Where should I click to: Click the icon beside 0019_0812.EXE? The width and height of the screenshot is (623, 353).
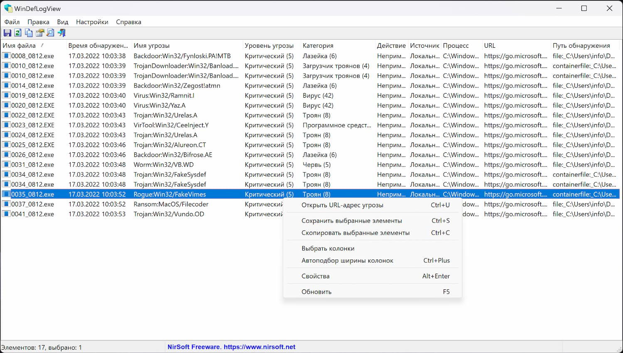tap(6, 96)
